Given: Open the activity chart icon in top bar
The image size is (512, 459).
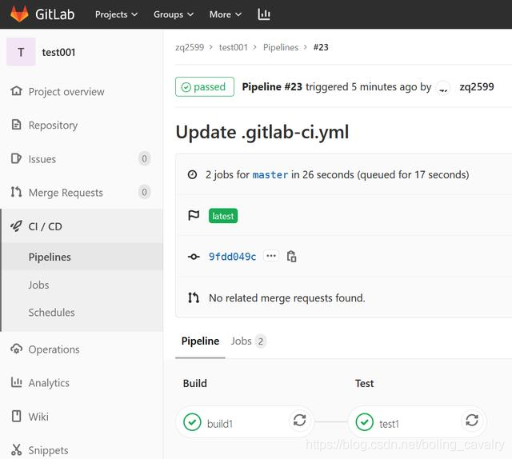Looking at the screenshot, I should tap(264, 14).
